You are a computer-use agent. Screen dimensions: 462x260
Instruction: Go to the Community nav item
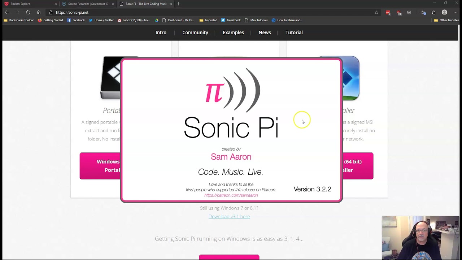(x=195, y=32)
